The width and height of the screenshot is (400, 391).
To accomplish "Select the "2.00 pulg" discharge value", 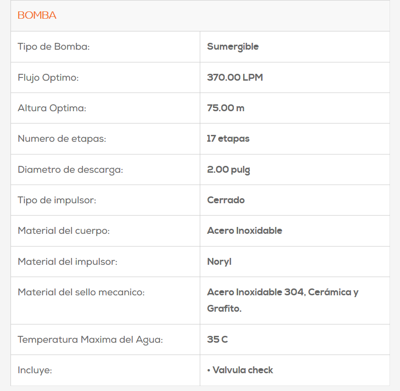I will tap(229, 170).
